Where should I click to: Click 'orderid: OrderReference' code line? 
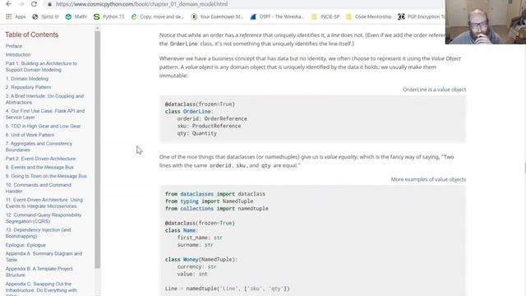pos(212,118)
